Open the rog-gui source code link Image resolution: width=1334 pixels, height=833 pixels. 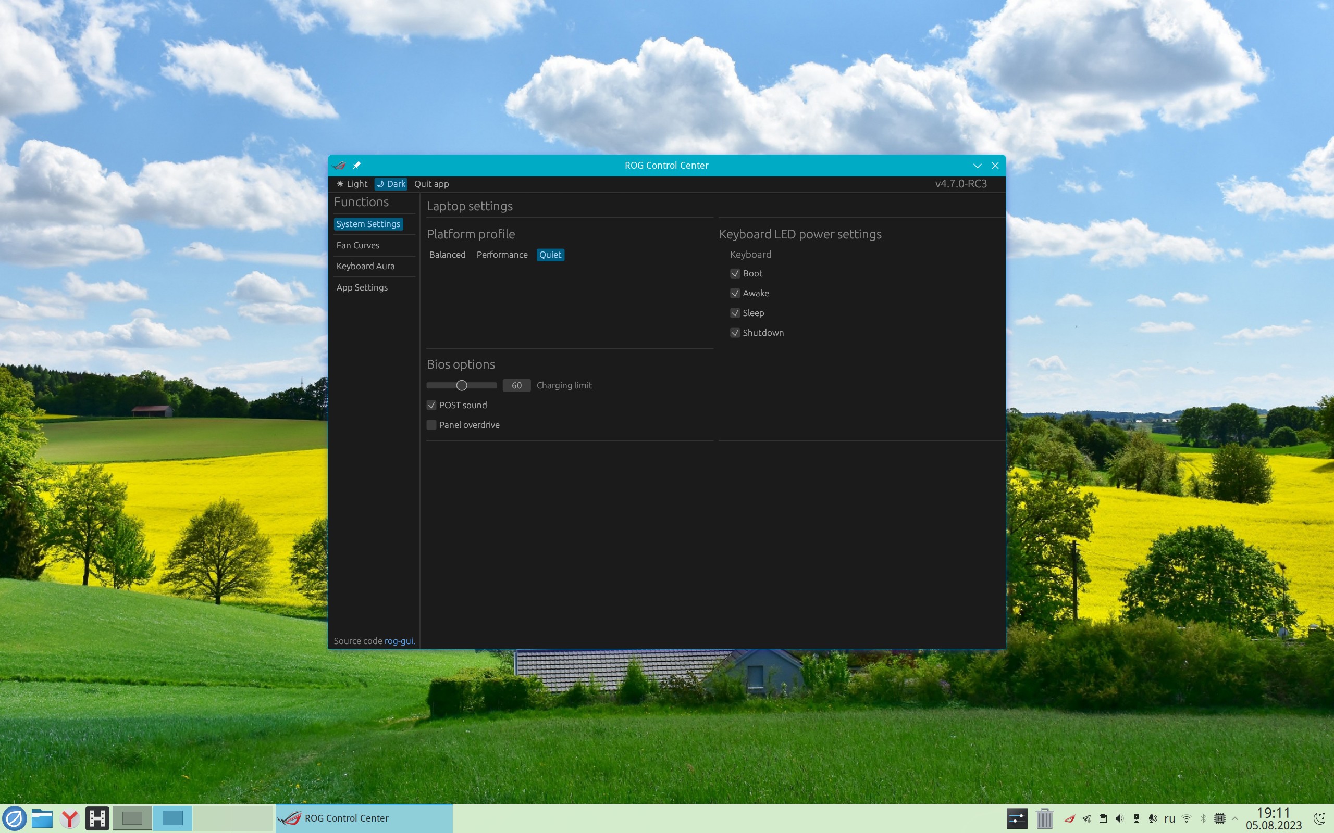coord(399,641)
